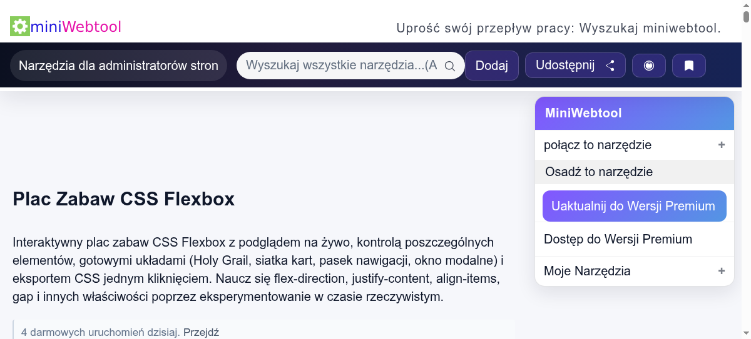Click the magnifier search icon
The width and height of the screenshot is (751, 339).
449,66
